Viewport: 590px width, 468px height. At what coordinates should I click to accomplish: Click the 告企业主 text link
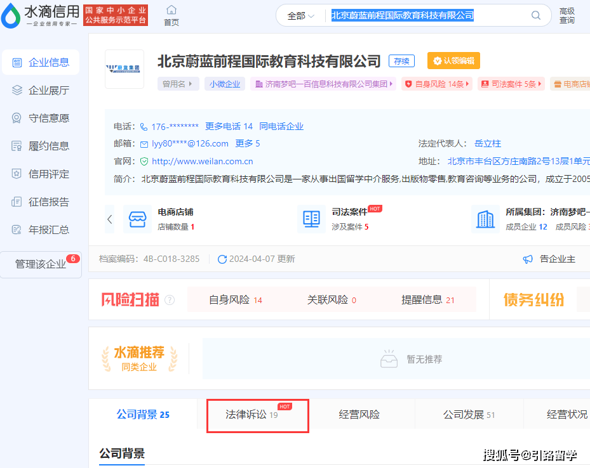point(557,259)
